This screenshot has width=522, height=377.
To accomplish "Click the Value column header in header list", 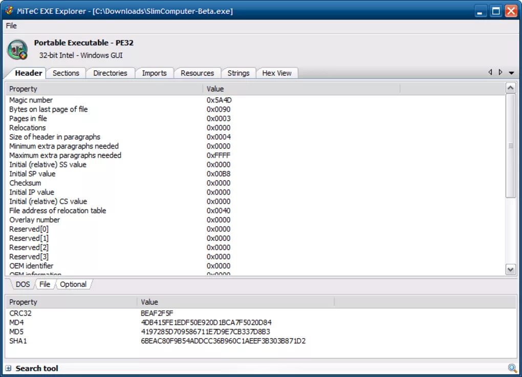I will [x=301, y=89].
